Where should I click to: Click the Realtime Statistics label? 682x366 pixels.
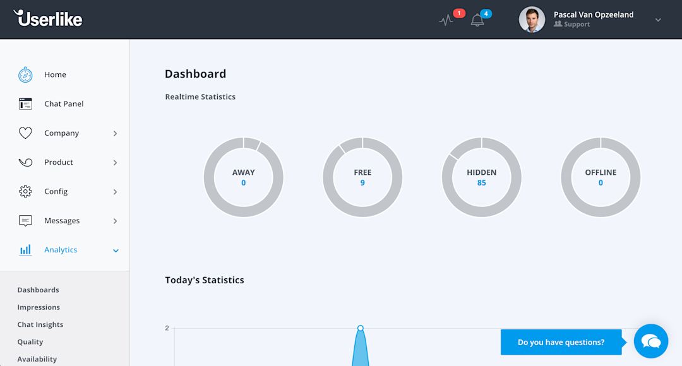[200, 97]
